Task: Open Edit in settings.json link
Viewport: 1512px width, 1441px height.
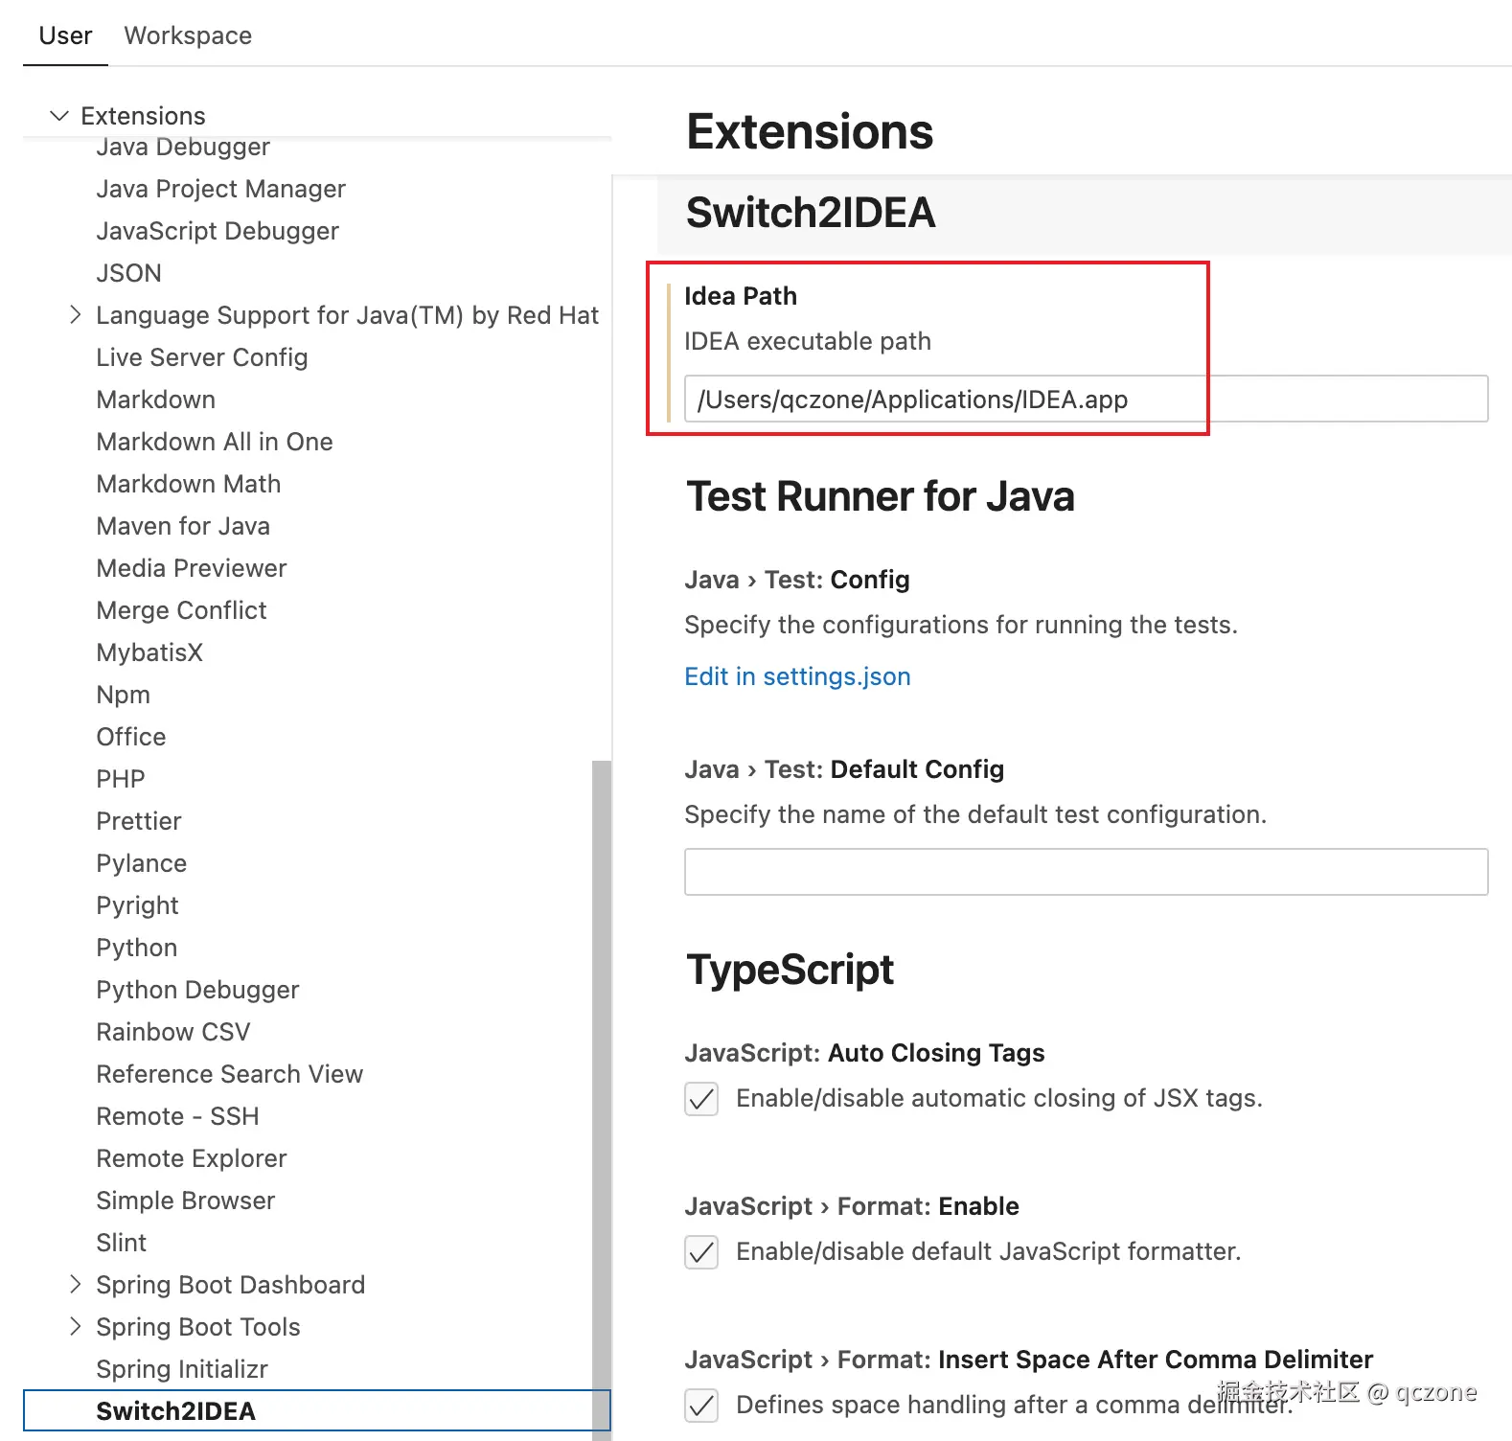Action: (x=797, y=676)
